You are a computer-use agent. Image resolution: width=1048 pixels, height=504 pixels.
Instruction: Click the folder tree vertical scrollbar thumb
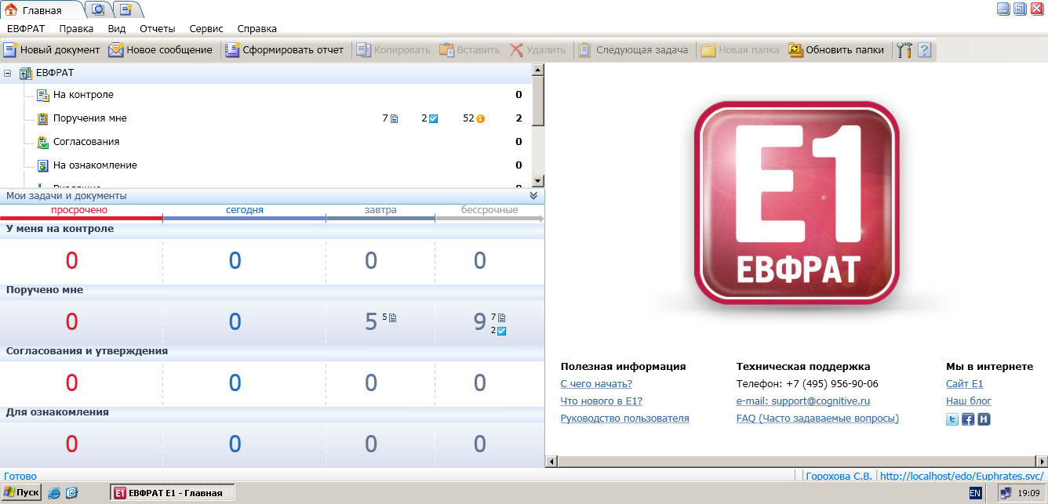(x=538, y=101)
